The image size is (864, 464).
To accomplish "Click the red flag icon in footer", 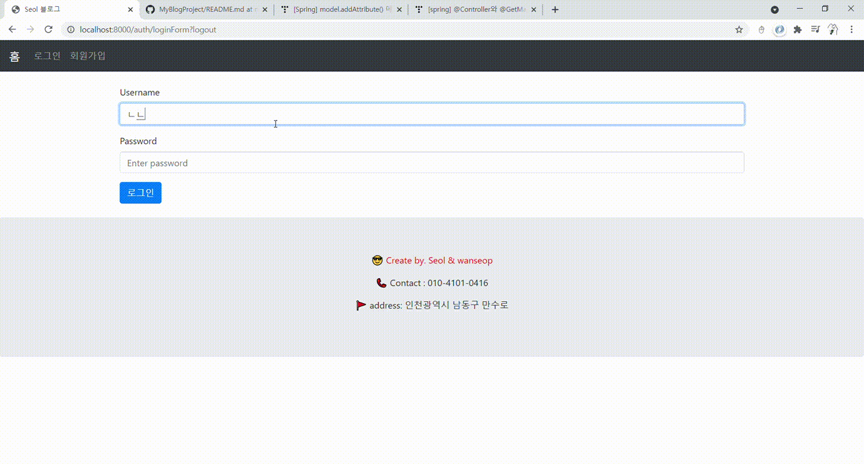I will [x=361, y=306].
